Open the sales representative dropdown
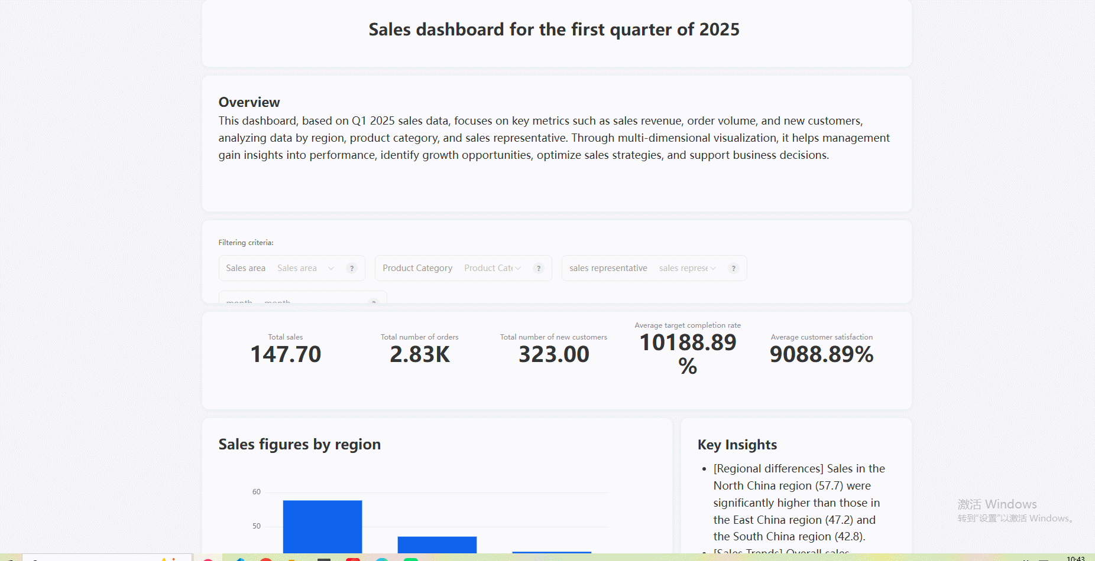The width and height of the screenshot is (1095, 561). (687, 268)
